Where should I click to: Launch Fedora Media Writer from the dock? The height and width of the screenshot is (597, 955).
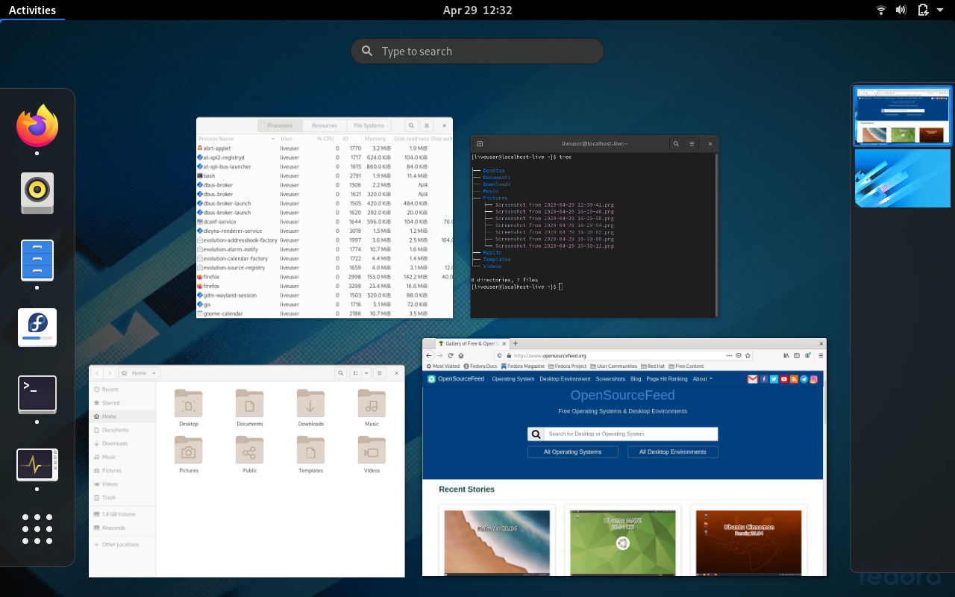pos(37,327)
